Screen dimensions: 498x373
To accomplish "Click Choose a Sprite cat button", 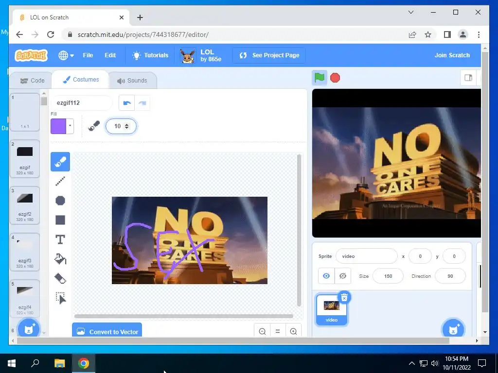I will tap(454, 329).
